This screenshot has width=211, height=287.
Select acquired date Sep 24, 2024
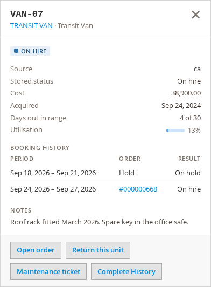[181, 106]
